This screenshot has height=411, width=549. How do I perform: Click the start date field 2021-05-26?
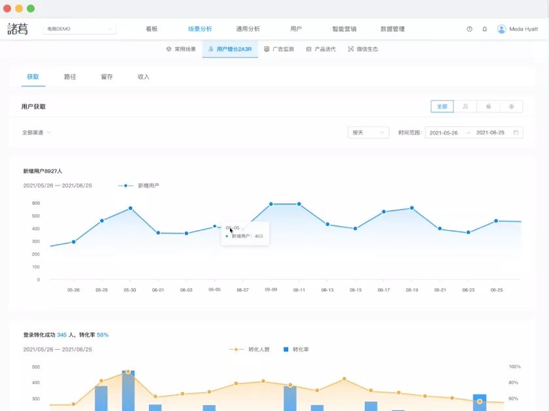pos(443,133)
